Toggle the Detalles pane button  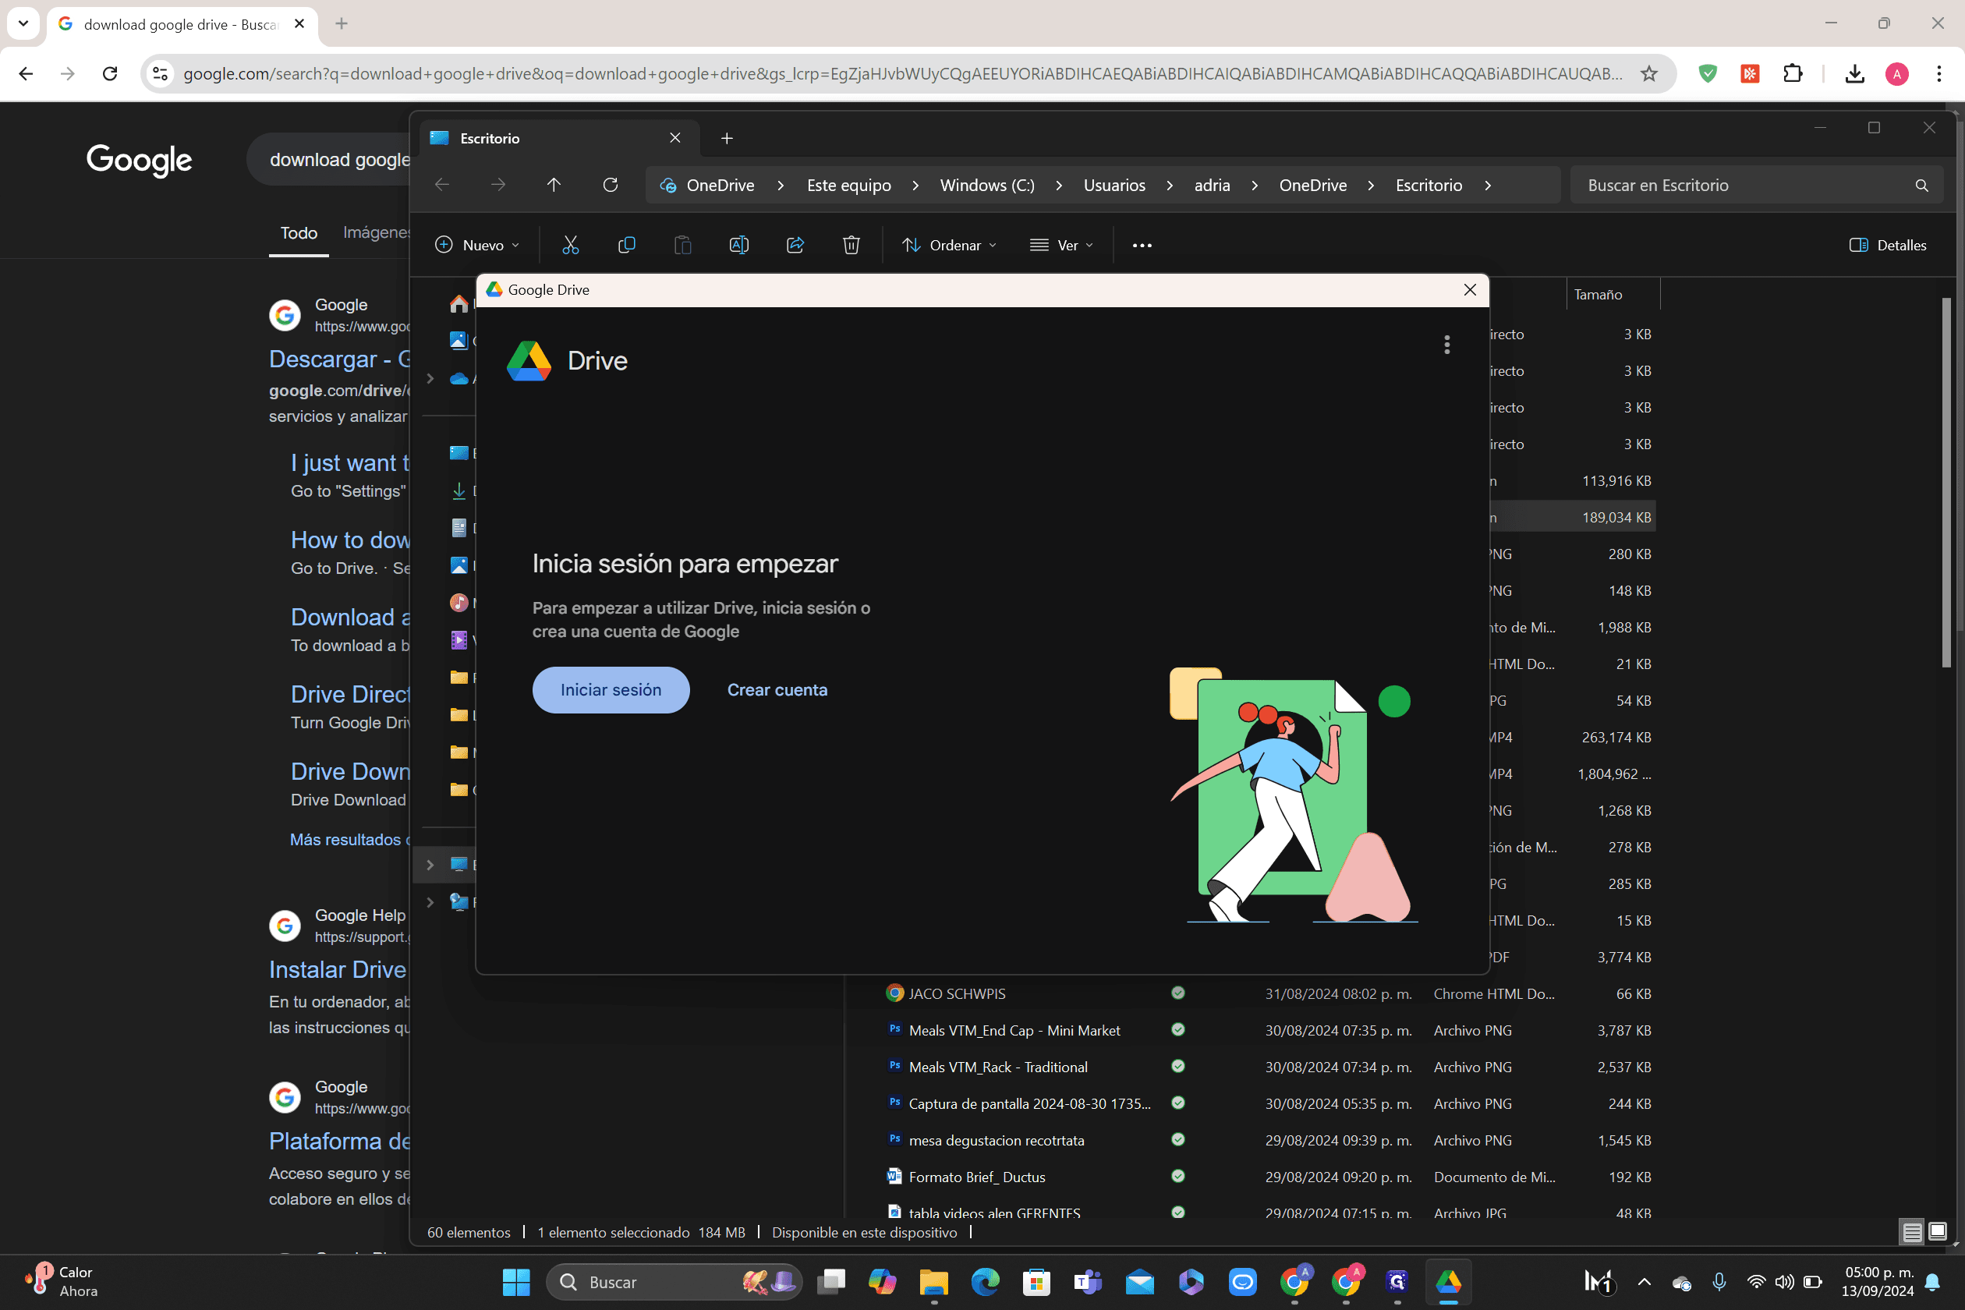[1888, 245]
